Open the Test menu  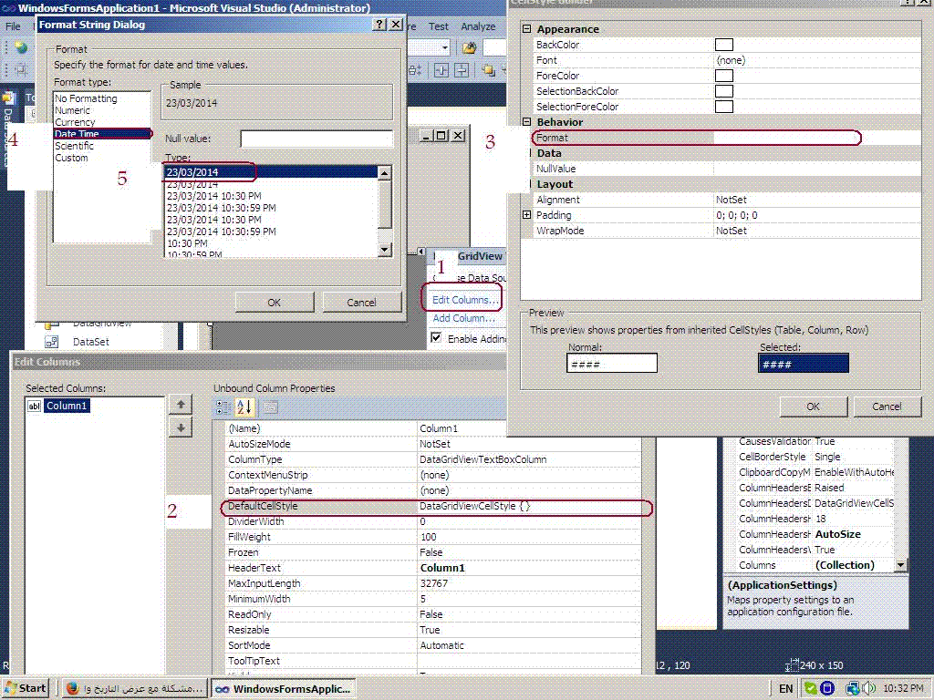tap(438, 26)
